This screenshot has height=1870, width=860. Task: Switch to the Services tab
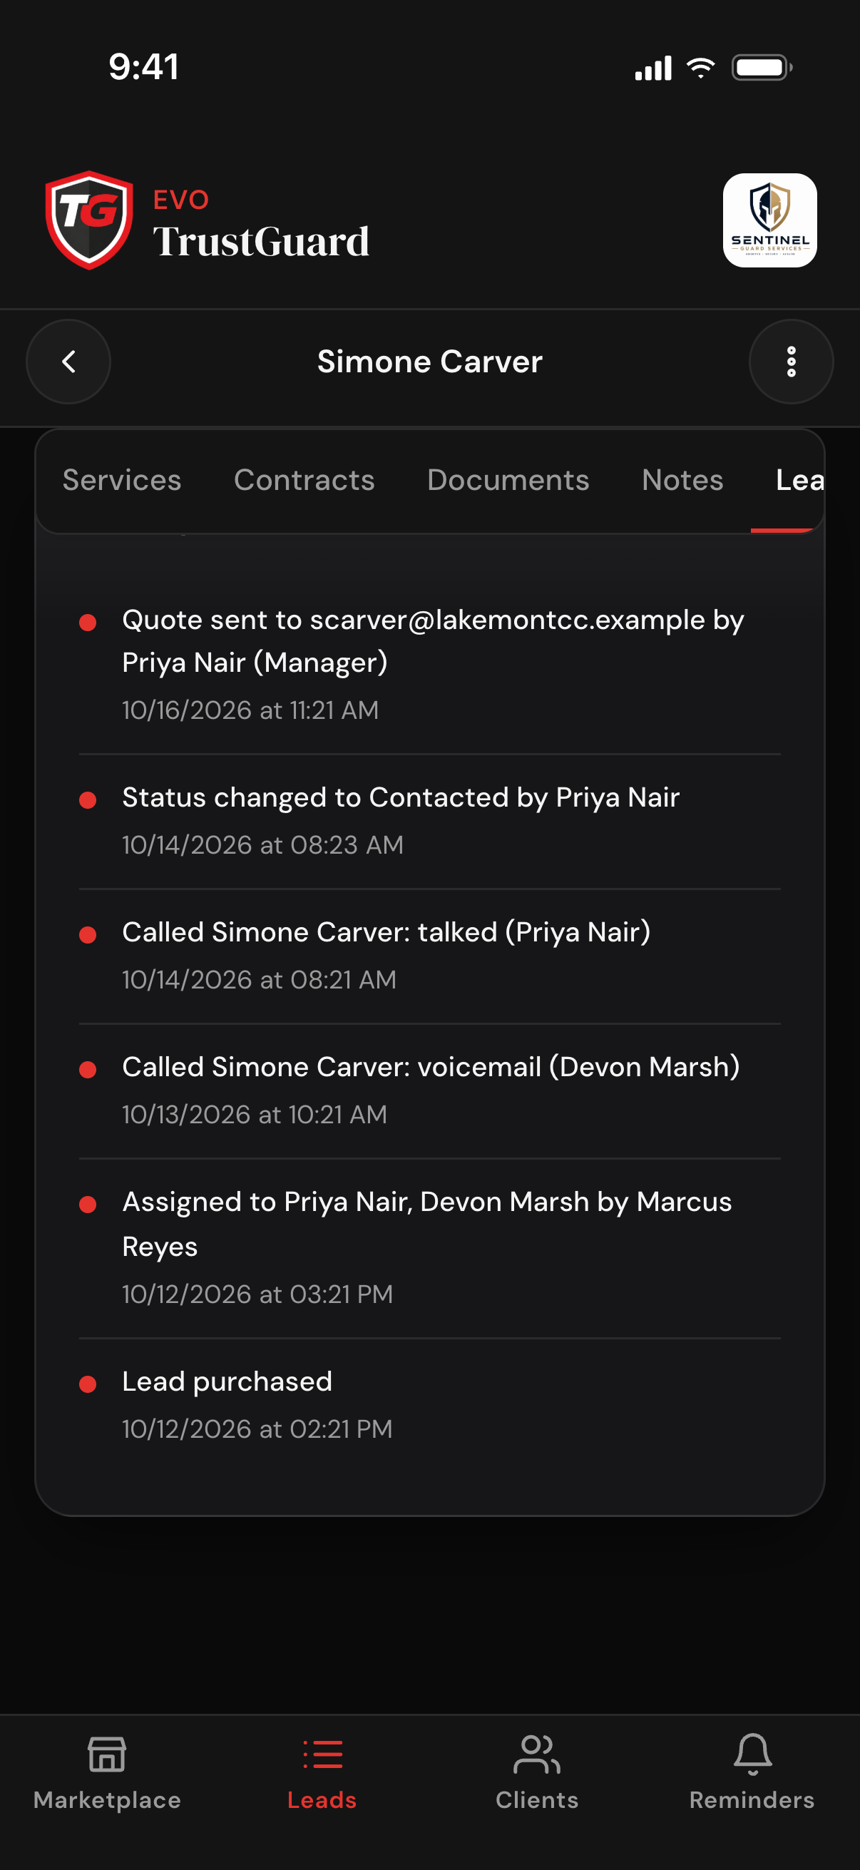[122, 480]
